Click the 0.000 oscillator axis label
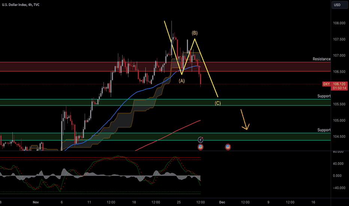Image resolution: width=349 pixels, height=206 pixels. (337, 176)
